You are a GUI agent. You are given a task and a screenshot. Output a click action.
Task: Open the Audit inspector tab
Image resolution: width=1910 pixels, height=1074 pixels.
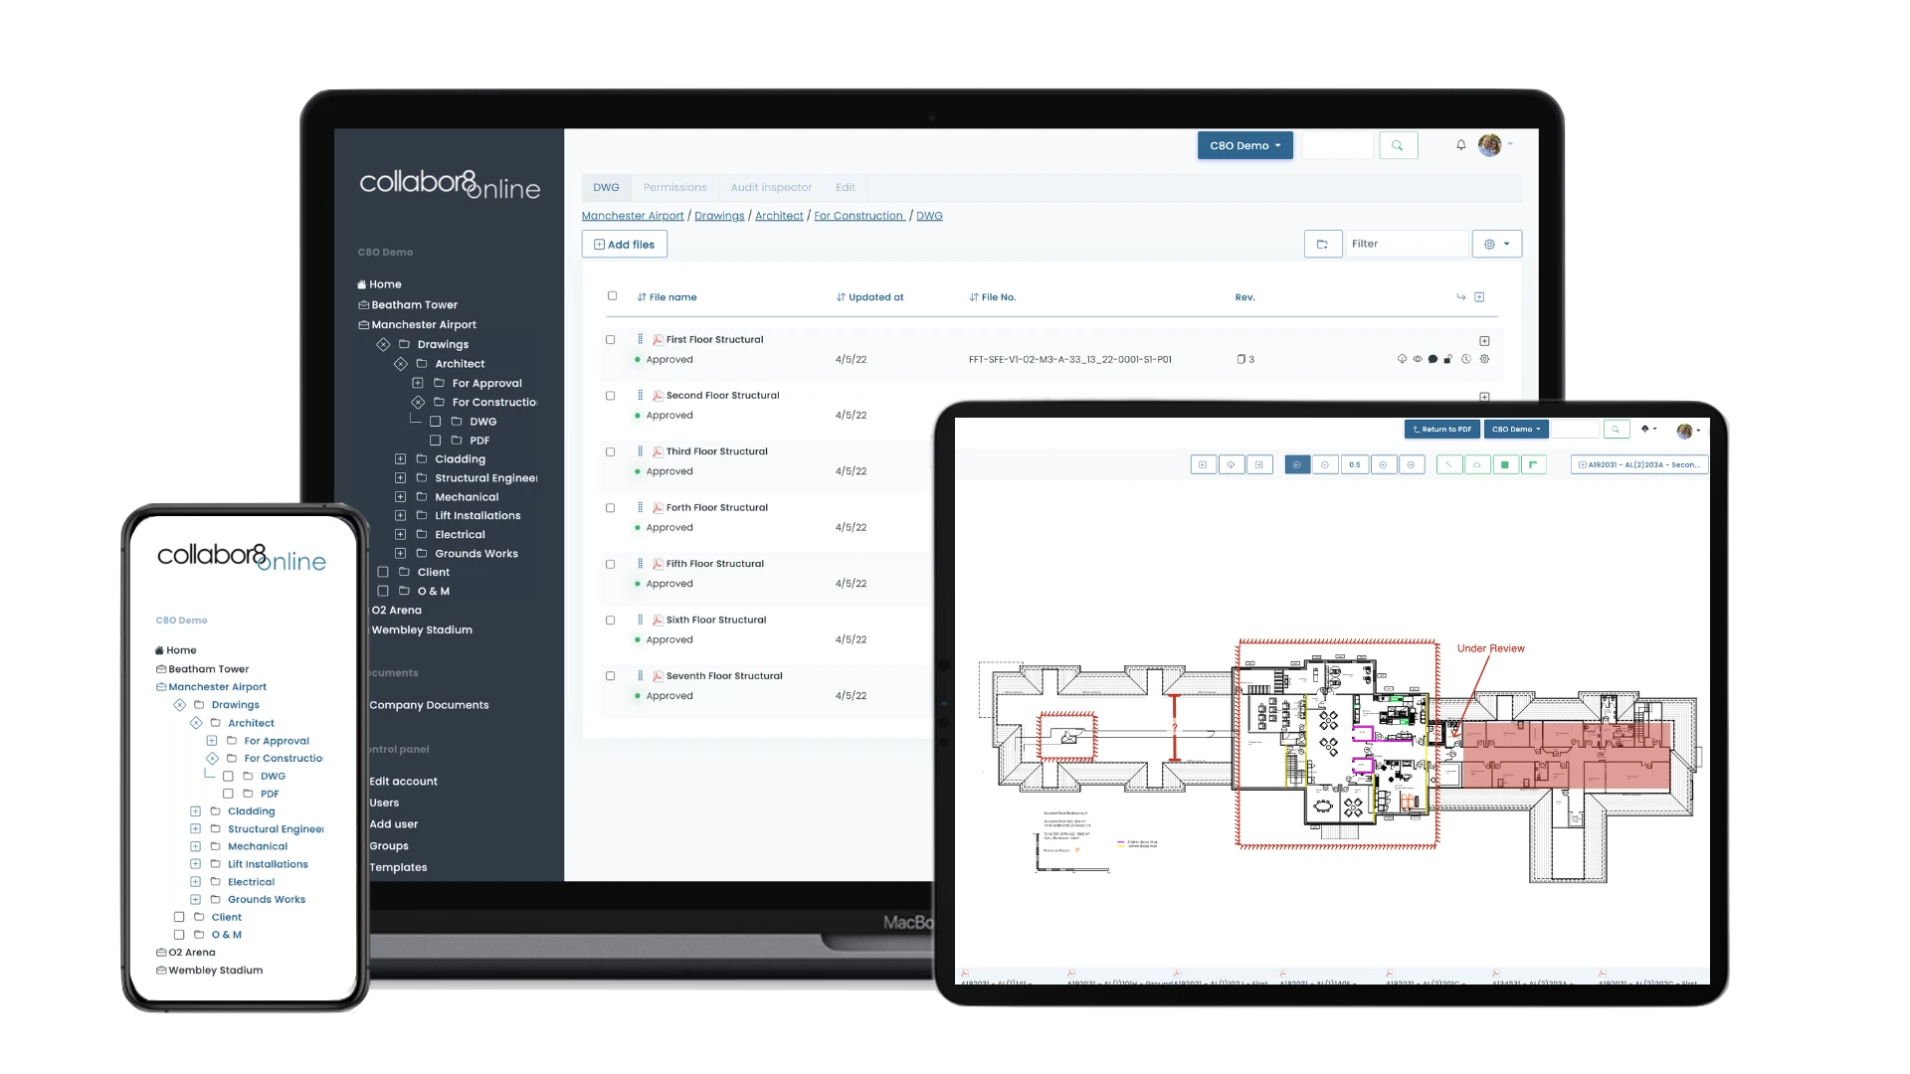pyautogui.click(x=770, y=186)
